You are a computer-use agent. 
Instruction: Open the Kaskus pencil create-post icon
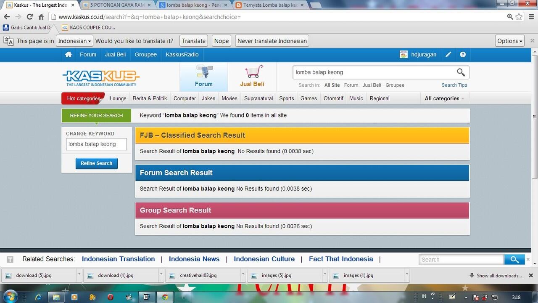[448, 55]
